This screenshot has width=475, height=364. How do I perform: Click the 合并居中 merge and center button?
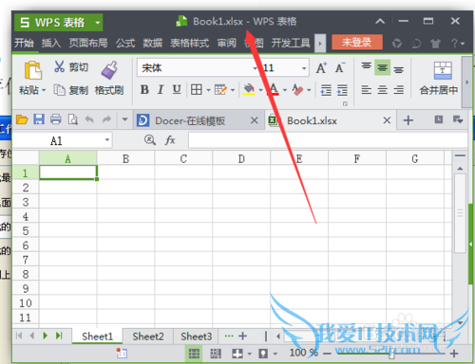click(439, 78)
